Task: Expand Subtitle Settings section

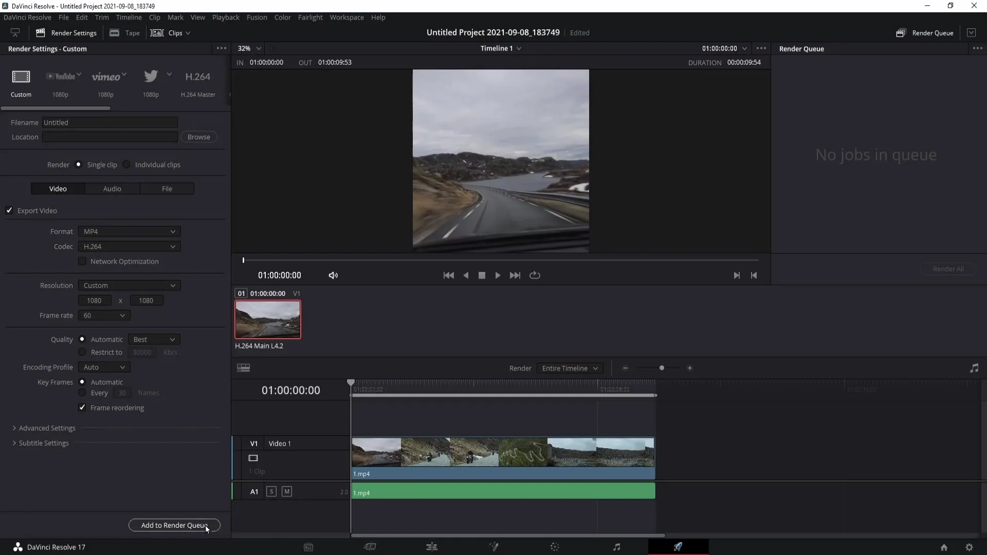Action: pos(41,443)
